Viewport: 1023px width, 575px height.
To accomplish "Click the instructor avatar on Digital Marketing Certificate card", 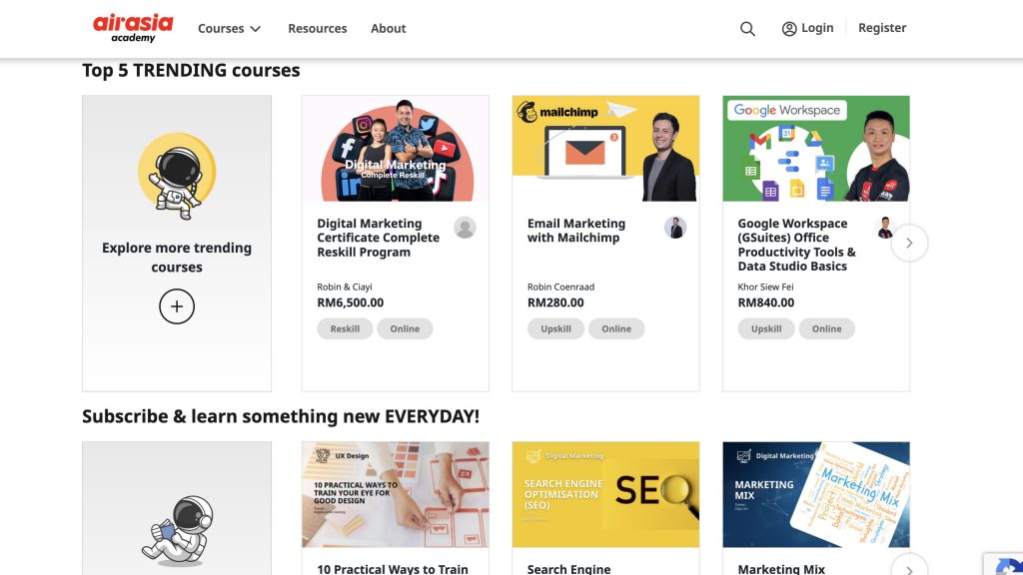I will pyautogui.click(x=466, y=228).
